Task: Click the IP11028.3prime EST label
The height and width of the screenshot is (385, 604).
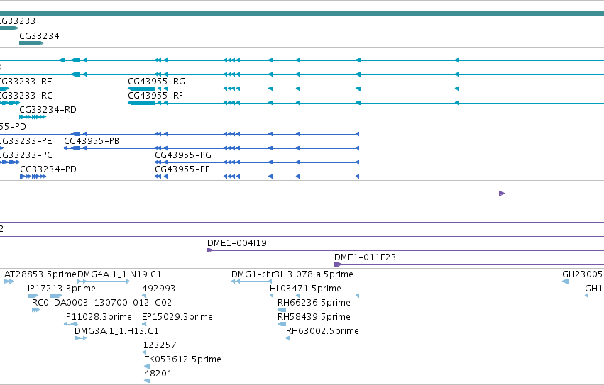Action: click(98, 317)
